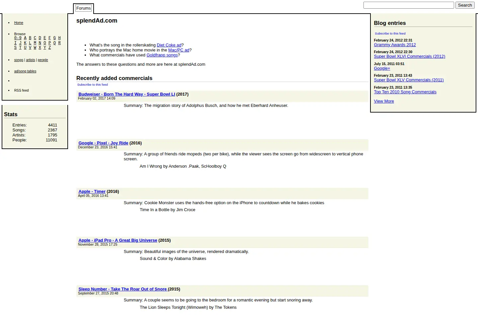Open the Goldfrapp songs link
Viewport: 478px width, 332px height.
[162, 55]
